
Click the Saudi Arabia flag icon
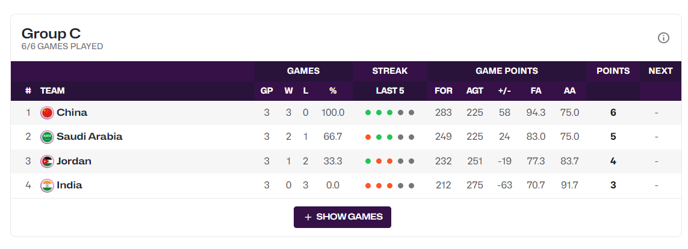tap(47, 137)
